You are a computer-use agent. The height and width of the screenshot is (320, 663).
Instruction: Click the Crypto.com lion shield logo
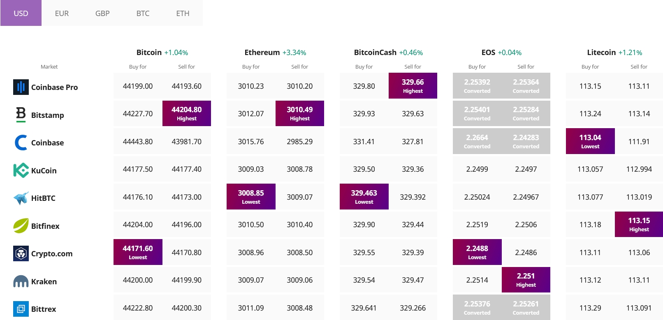[x=21, y=253]
